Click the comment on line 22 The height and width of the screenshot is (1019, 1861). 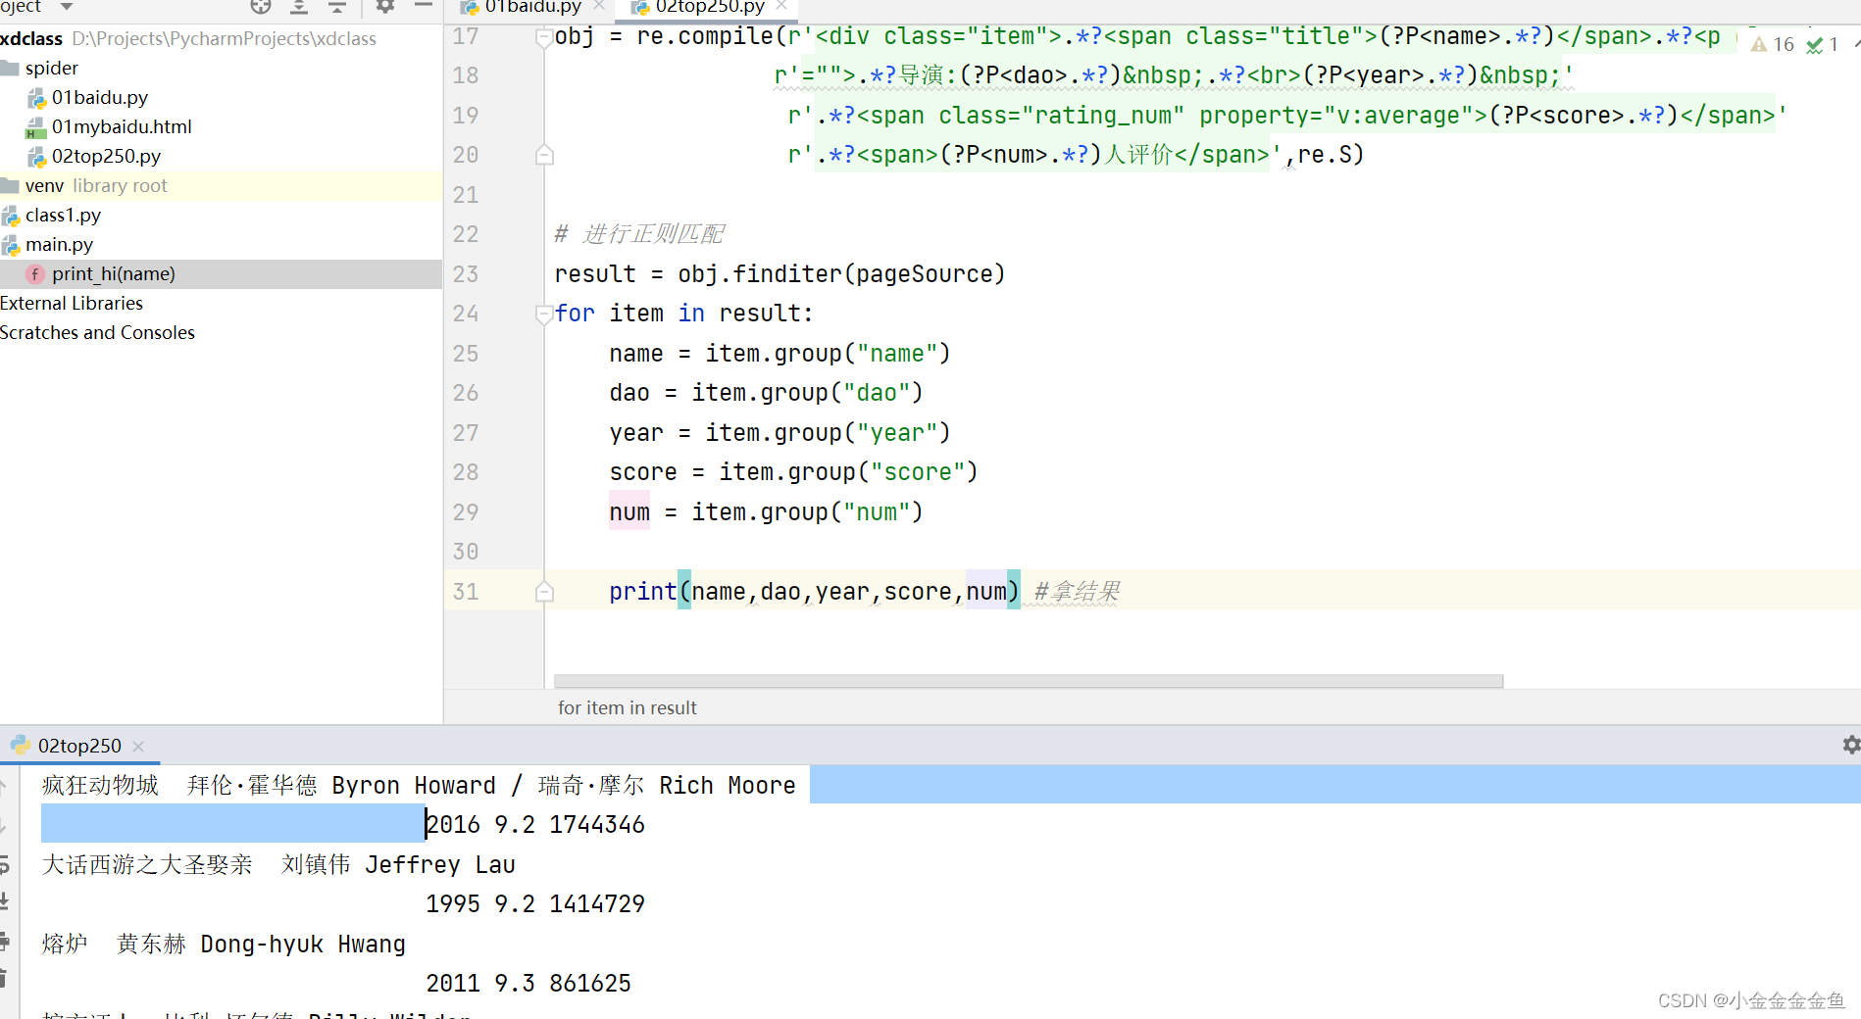click(x=639, y=234)
